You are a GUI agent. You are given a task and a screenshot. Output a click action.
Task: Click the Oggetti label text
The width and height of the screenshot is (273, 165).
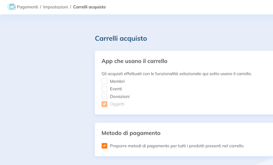(x=117, y=104)
